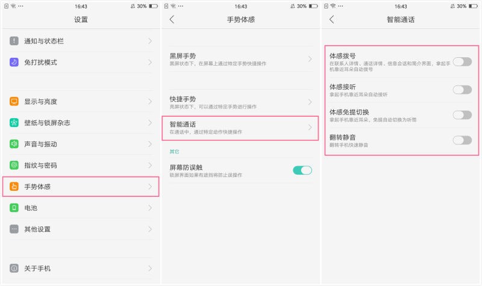Tap the chevron on the 智能通话 row
This screenshot has height=286, width=482.
click(310, 127)
